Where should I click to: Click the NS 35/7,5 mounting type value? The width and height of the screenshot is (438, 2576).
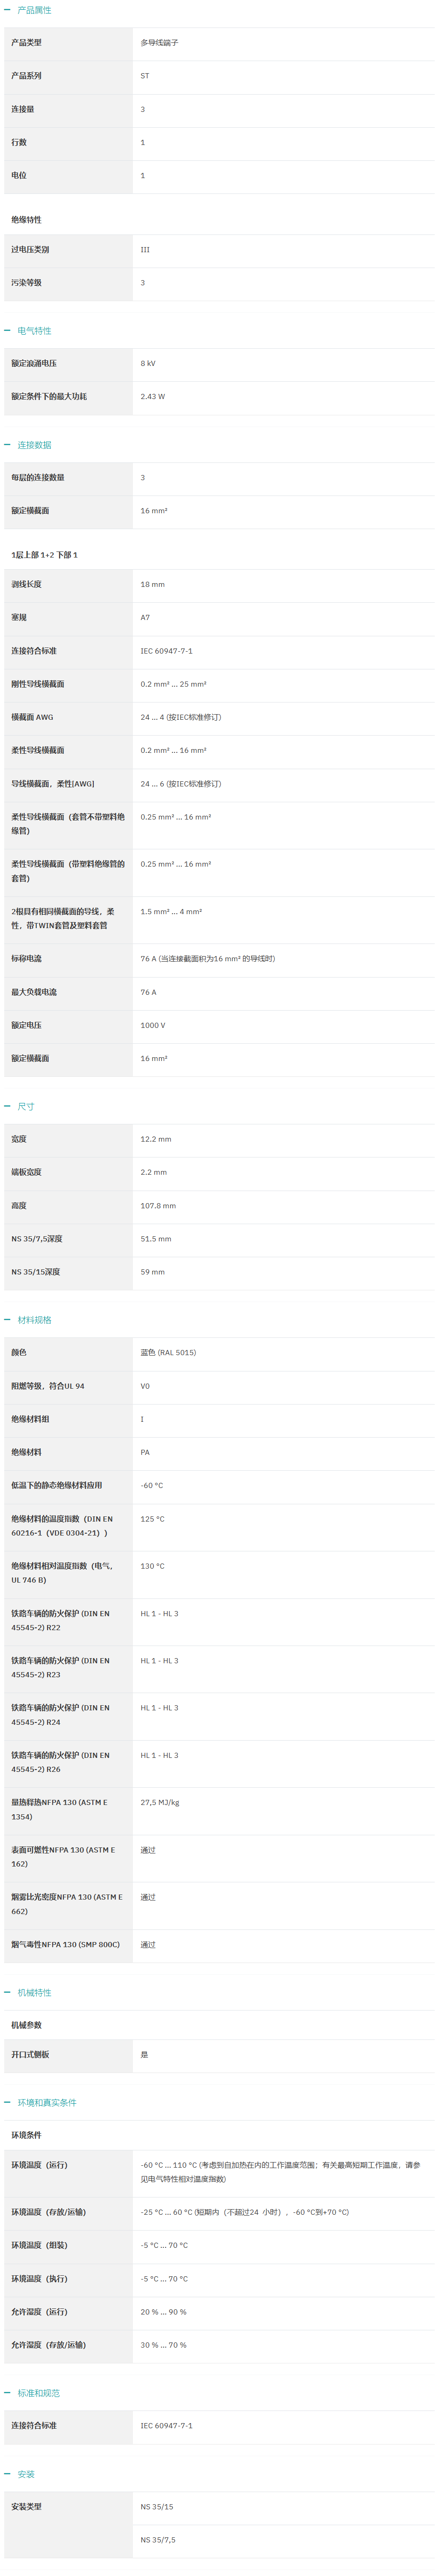158,2540
